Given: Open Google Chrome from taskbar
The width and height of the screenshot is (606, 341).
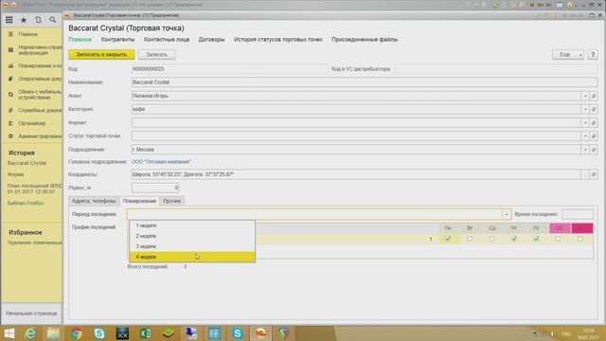Looking at the screenshot, I should point(76,333).
